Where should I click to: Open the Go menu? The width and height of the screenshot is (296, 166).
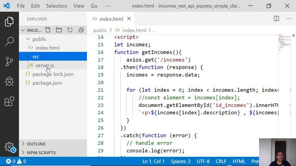point(94,6)
